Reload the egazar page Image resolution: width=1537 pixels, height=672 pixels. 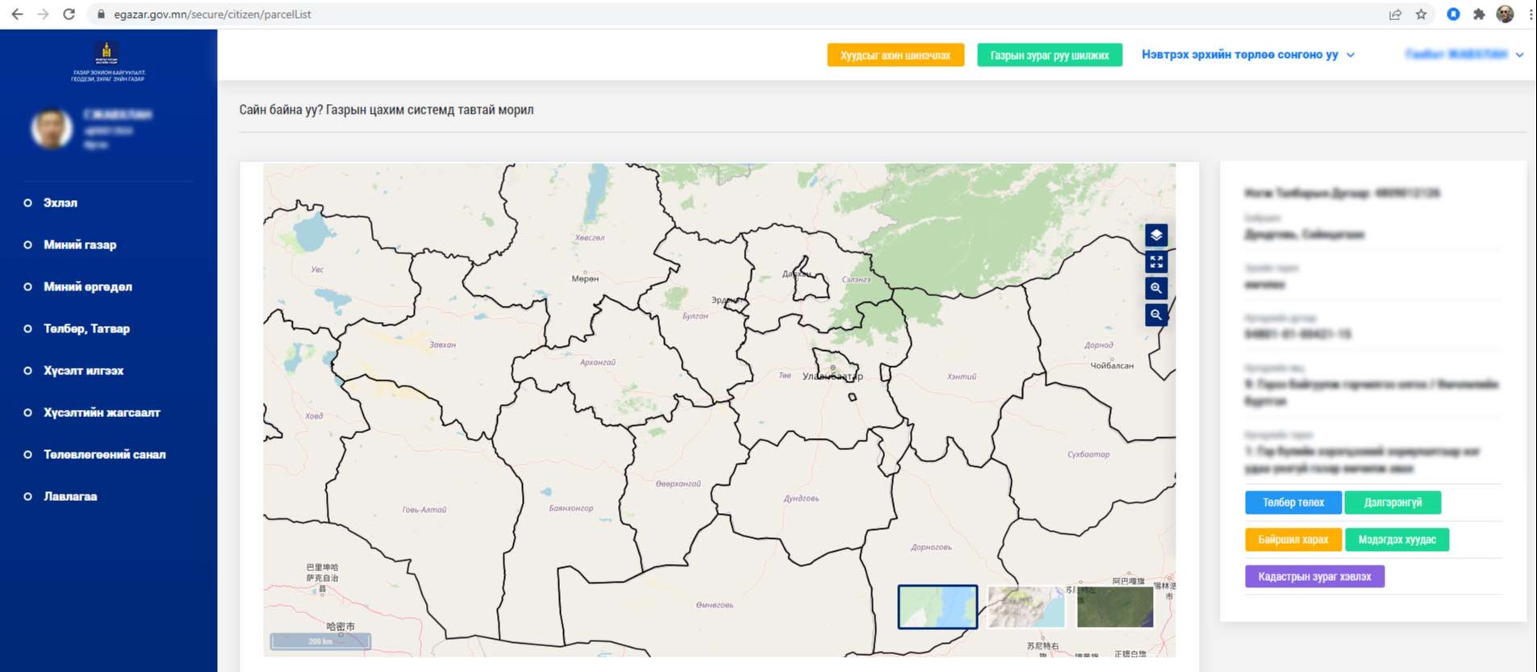[69, 14]
